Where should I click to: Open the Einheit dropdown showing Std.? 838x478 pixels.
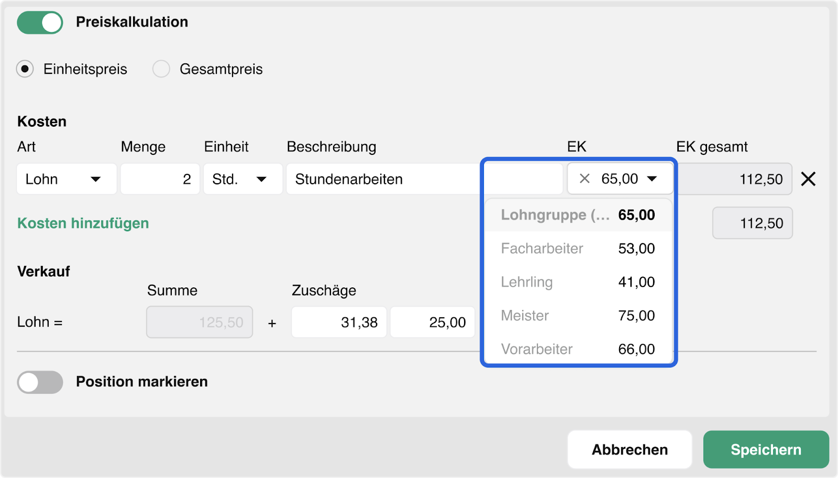coord(242,179)
